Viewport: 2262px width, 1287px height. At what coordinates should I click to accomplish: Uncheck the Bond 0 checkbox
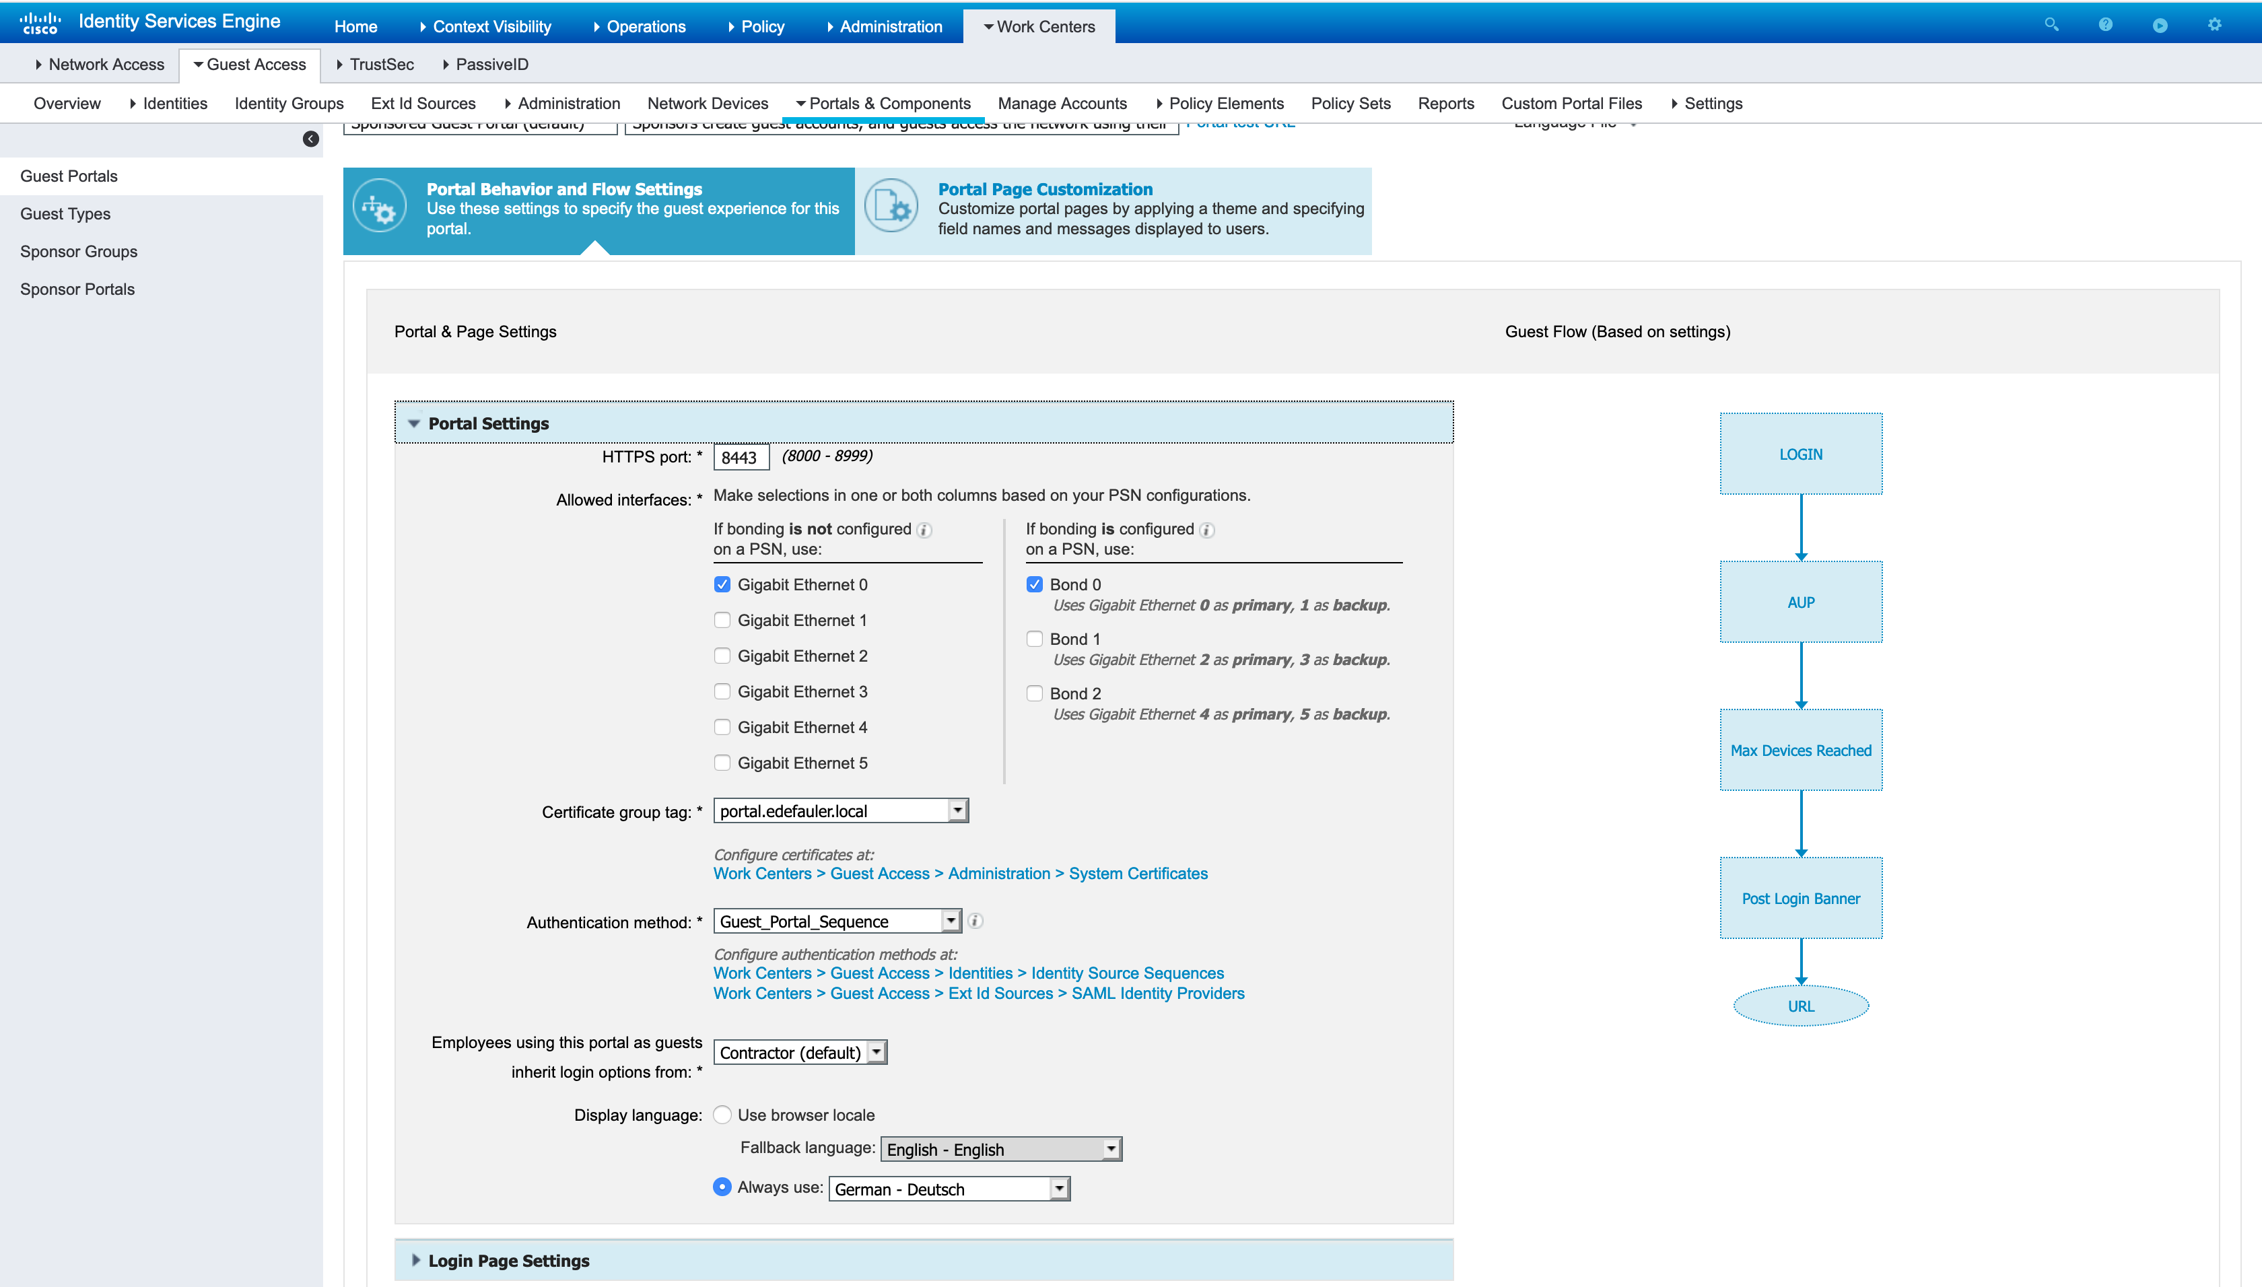click(x=1034, y=584)
